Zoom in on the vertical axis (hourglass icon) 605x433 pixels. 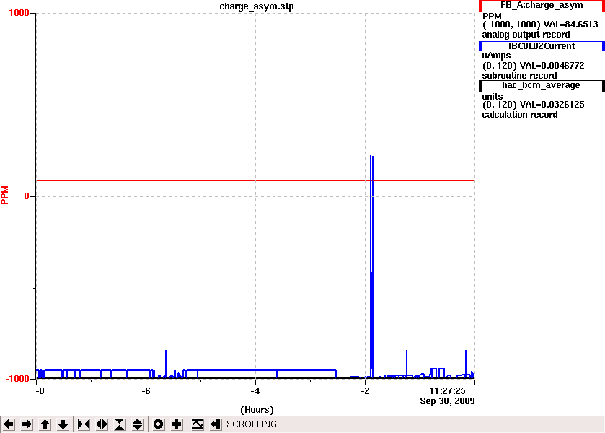coord(120,424)
